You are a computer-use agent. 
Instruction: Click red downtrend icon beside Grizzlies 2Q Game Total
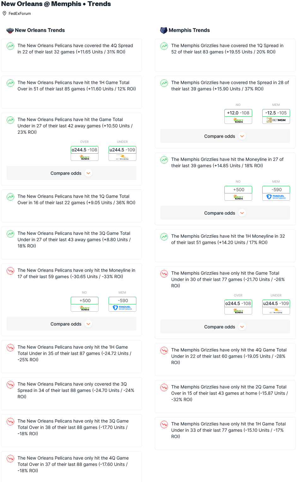pos(164,387)
